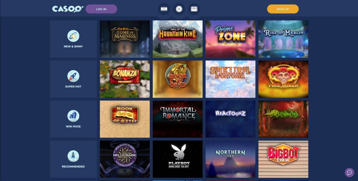Open the Prime Zone game tile
The width and height of the screenshot is (358, 181).
(230, 39)
